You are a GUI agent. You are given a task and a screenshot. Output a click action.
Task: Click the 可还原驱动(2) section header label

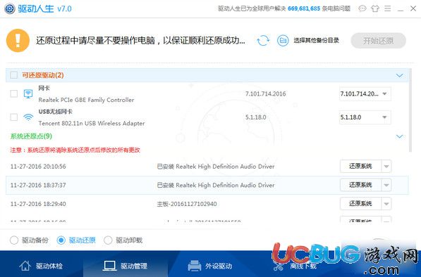point(43,75)
